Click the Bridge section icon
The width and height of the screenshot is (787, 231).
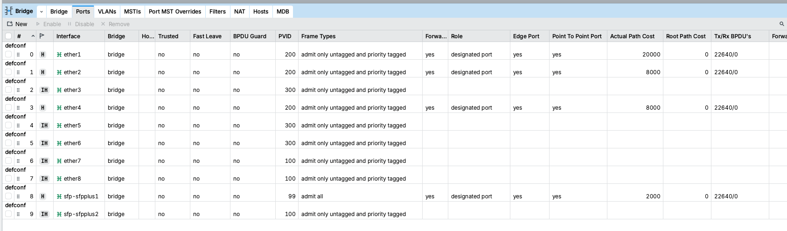(9, 11)
